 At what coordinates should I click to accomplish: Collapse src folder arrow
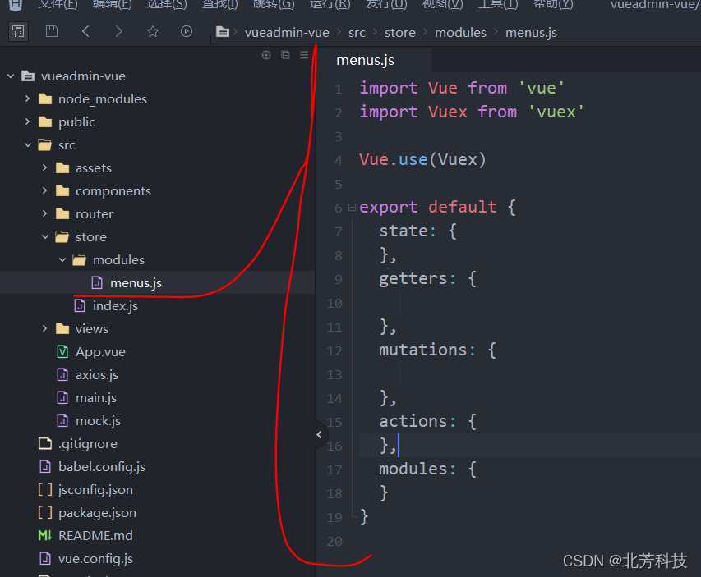click(x=28, y=144)
